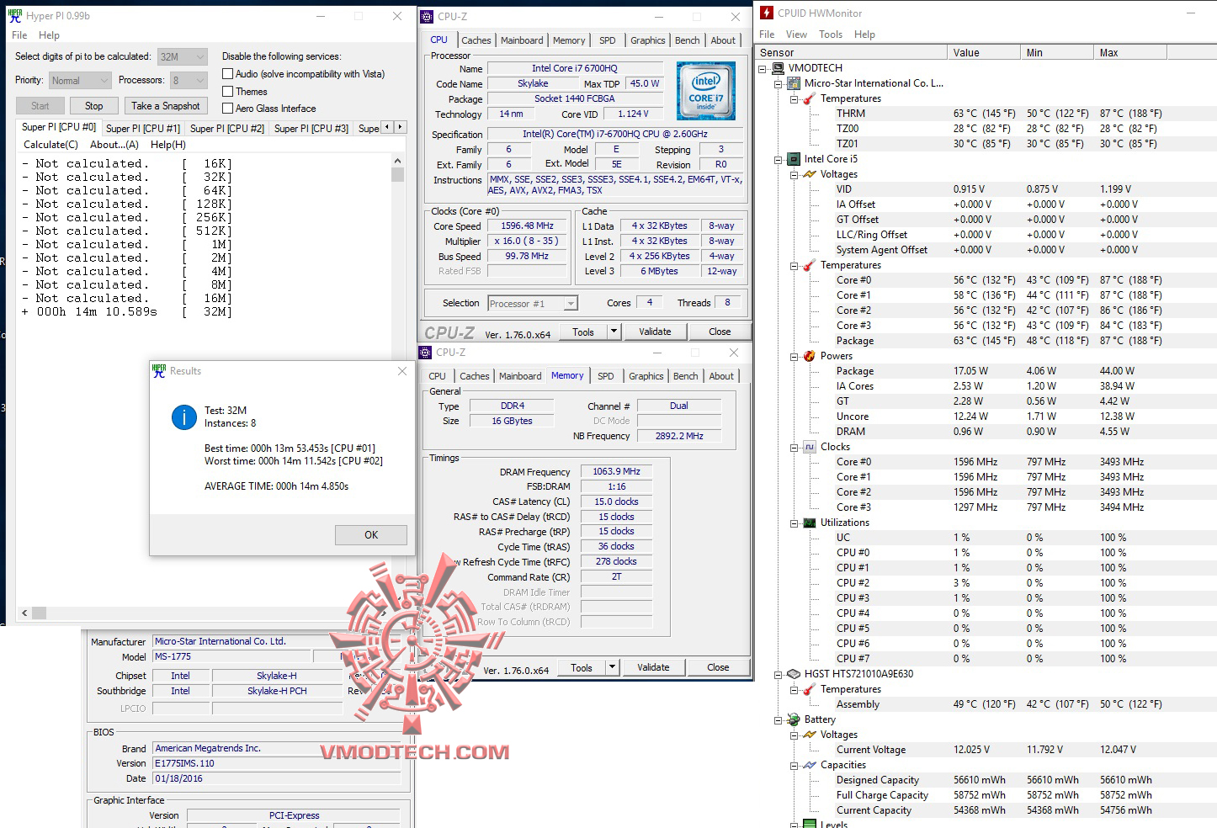1217x828 pixels.
Task: Open the View menu in HWMonitor
Action: [x=796, y=34]
